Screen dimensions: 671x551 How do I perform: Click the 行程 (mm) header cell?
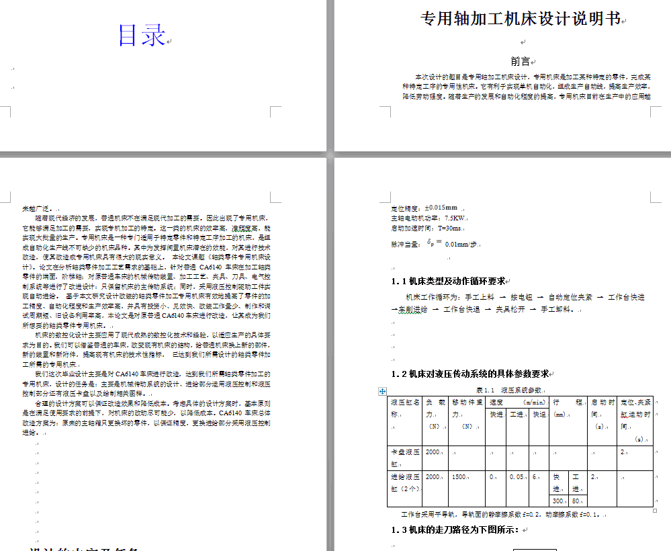(x=568, y=421)
